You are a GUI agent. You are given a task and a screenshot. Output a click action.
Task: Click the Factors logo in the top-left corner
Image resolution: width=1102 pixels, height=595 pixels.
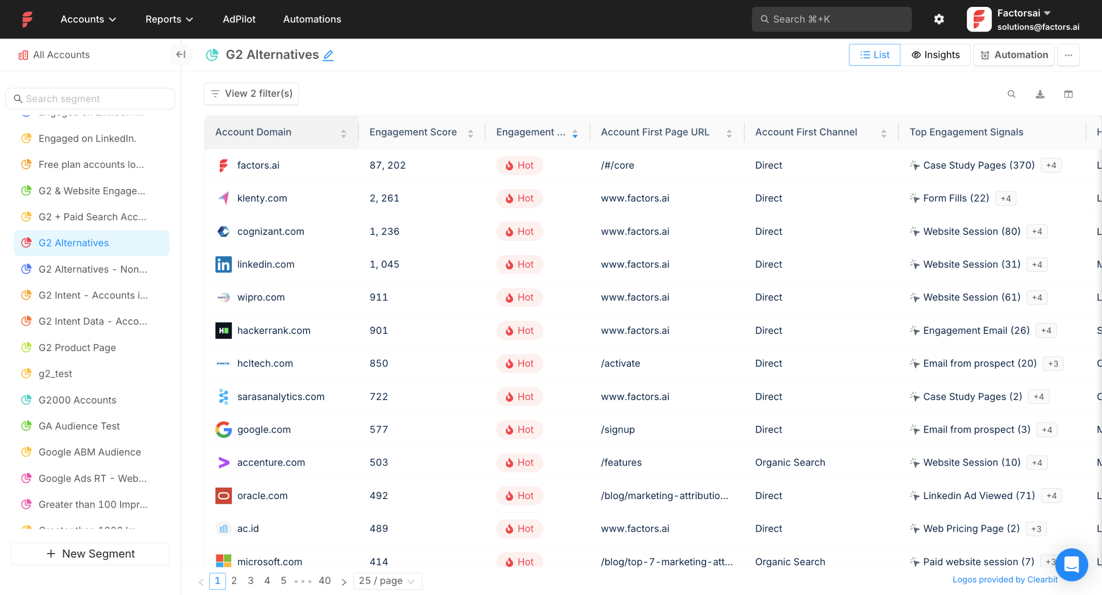(x=27, y=18)
